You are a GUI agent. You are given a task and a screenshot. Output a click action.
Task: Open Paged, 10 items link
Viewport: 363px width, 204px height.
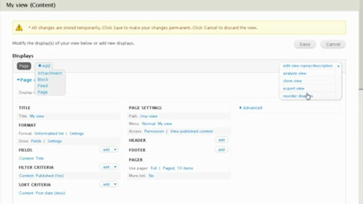pos(178,168)
